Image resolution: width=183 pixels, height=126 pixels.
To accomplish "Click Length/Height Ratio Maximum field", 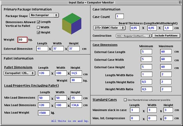I will [x=166, y=82].
